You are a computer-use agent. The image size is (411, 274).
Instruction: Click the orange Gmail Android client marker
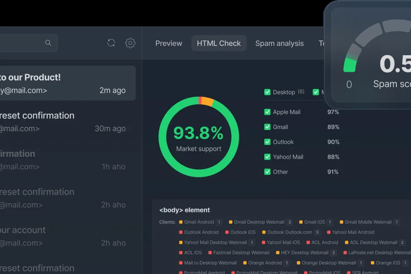(x=181, y=222)
